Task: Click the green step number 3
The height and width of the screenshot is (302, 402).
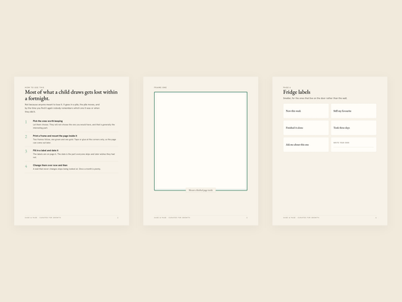Action: coord(26,152)
